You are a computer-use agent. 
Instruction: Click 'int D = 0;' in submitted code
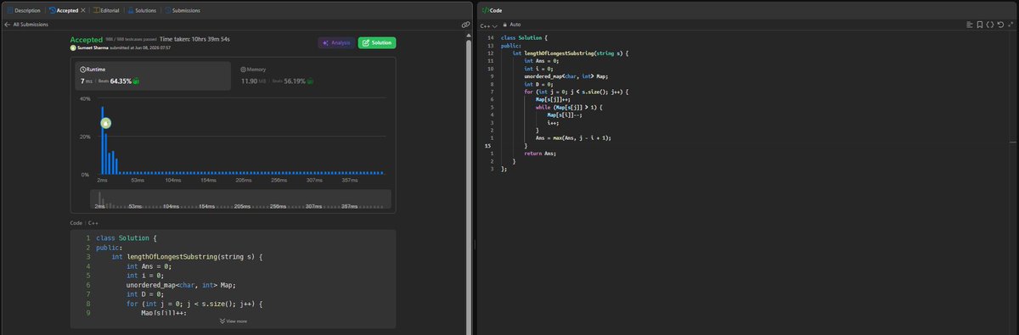[144, 294]
